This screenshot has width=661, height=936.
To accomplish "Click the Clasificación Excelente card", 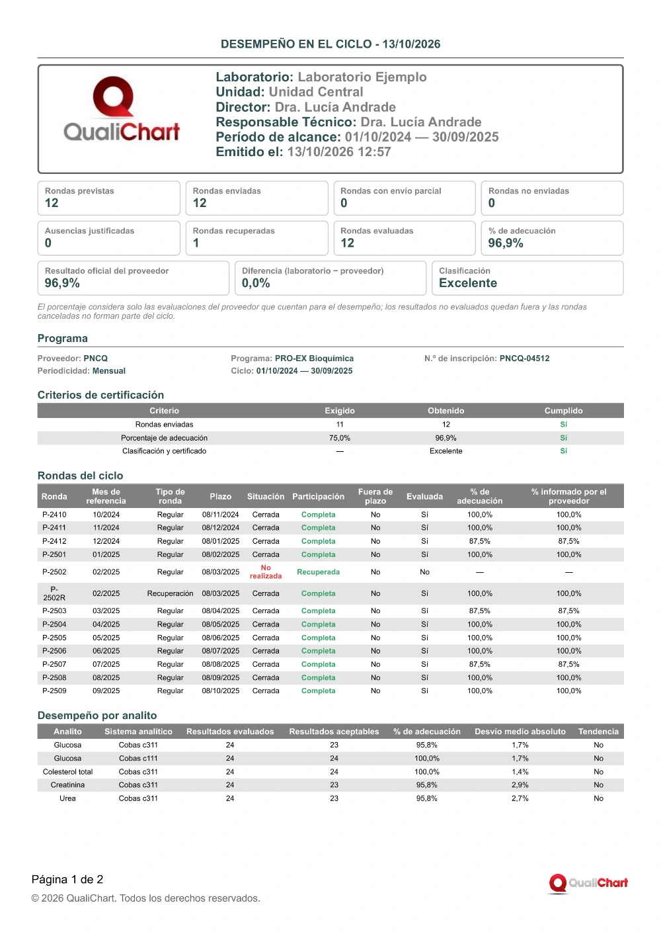I will 527,278.
